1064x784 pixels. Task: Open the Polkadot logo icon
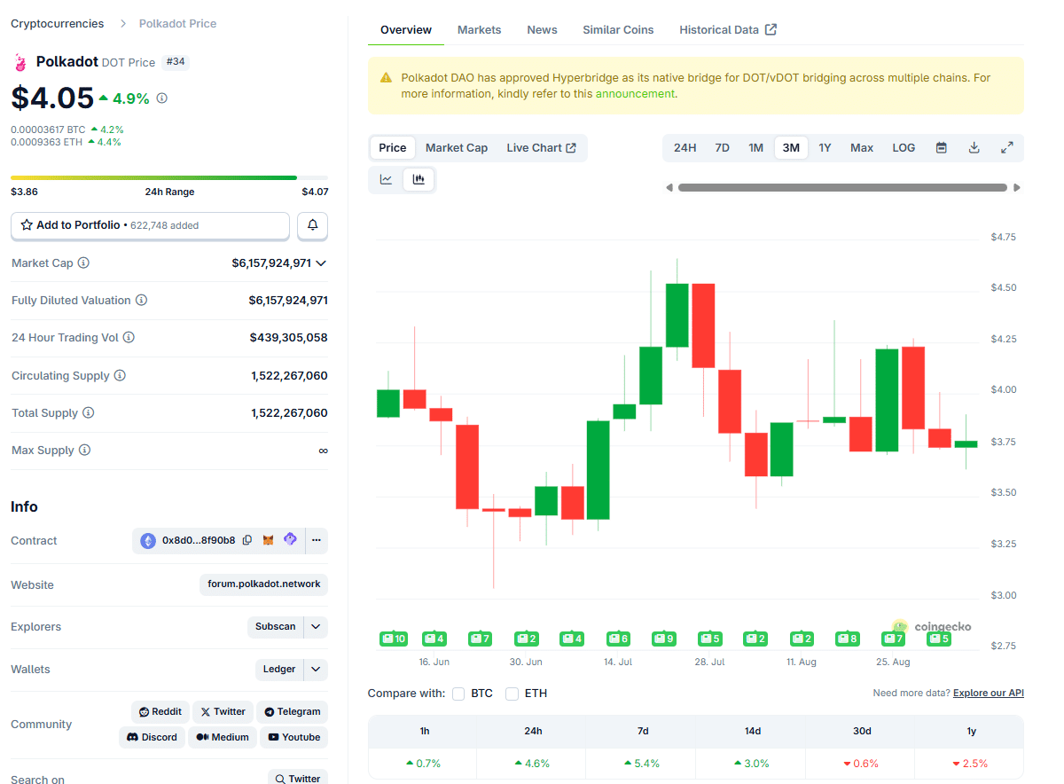tap(20, 62)
